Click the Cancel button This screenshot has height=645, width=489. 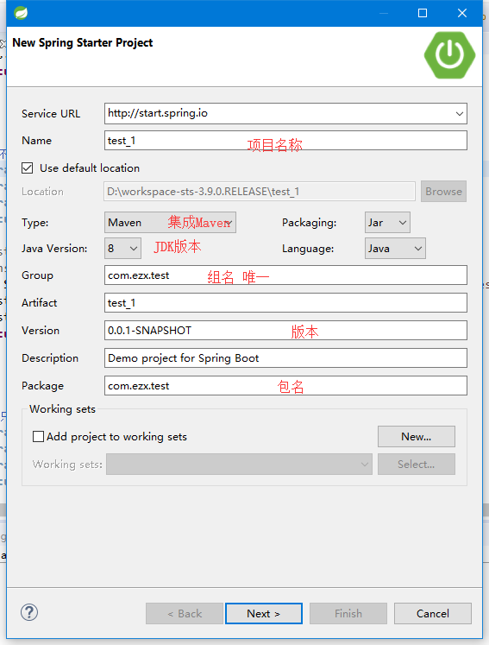[433, 613]
